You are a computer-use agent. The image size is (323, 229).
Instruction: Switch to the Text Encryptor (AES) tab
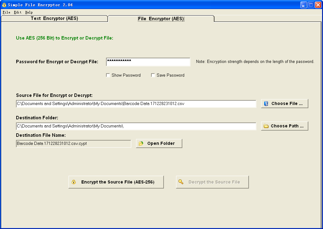point(54,18)
